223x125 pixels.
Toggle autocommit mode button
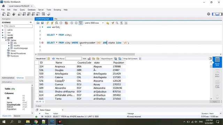pos(80,23)
